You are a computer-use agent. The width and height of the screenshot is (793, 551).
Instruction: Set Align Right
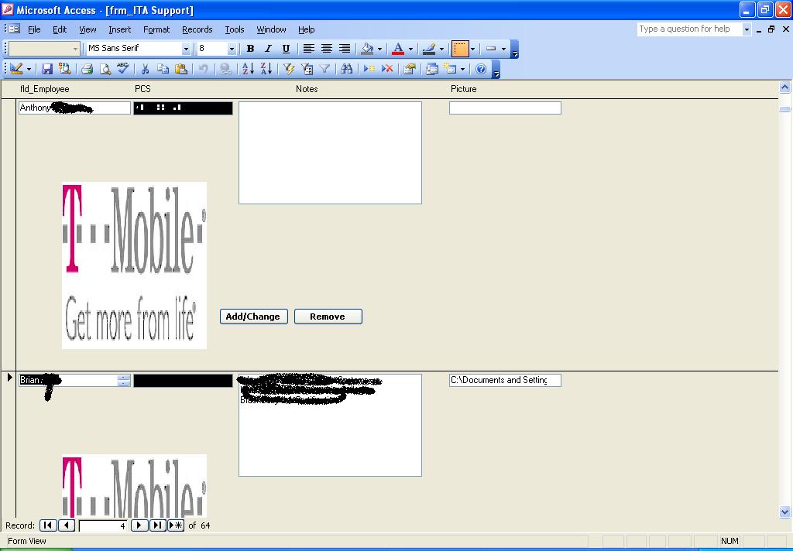[345, 49]
